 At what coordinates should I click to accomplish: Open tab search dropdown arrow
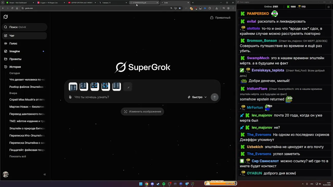(x=2, y=3)
